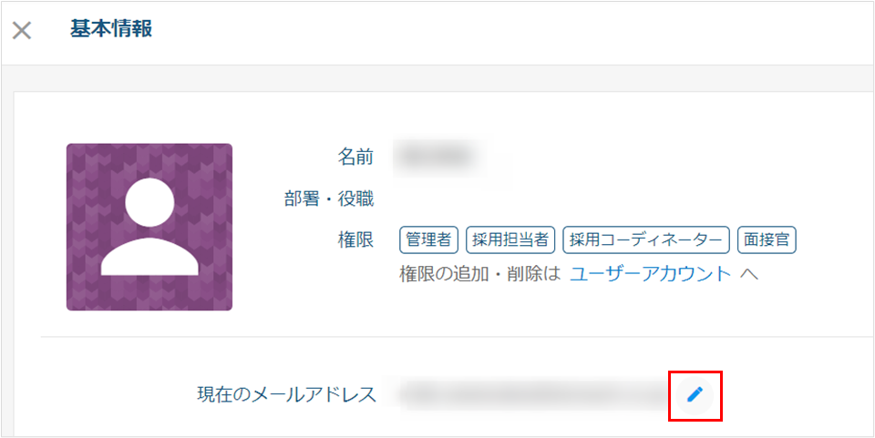Click the 権限の追加・削除は helper text
The width and height of the screenshot is (875, 438).
480,273
